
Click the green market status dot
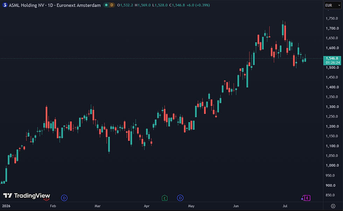point(106,5)
